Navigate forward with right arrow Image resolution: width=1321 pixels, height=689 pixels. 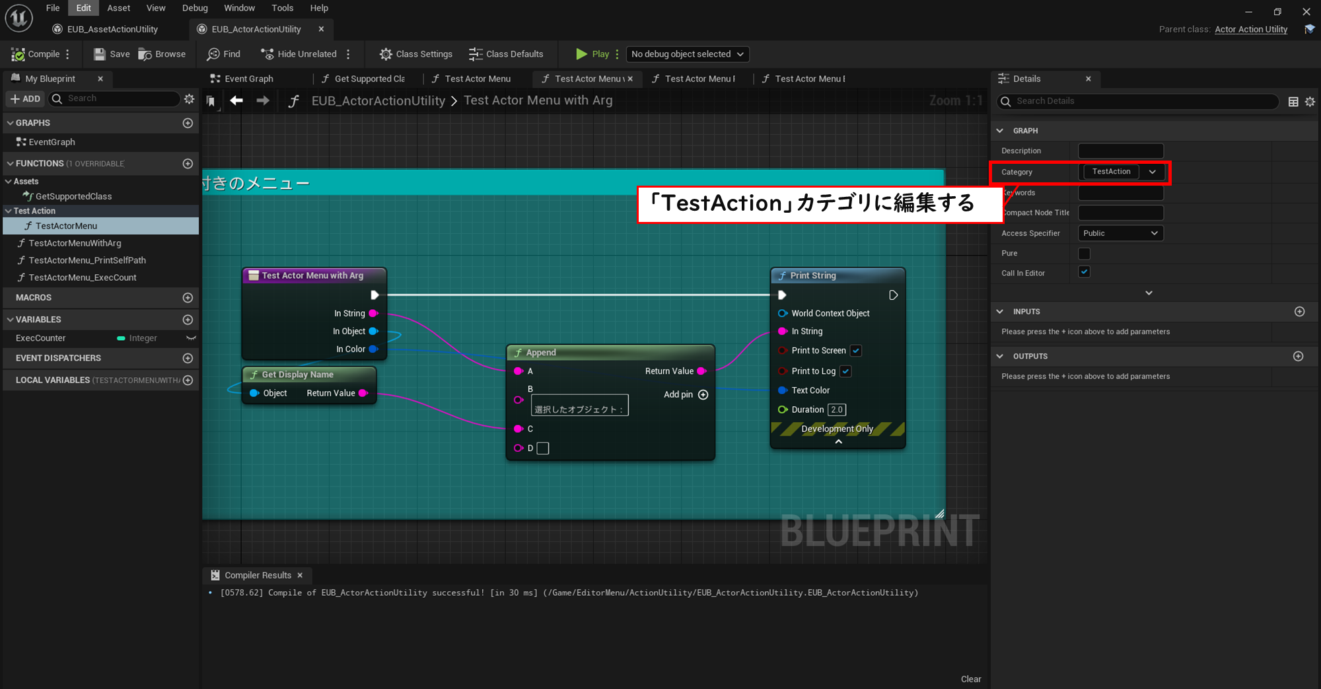point(263,100)
